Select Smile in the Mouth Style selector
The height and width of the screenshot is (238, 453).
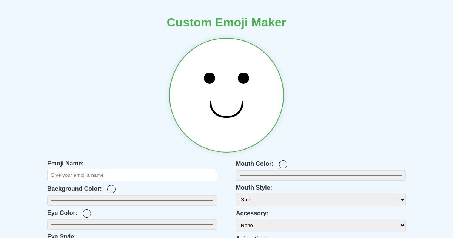pyautogui.click(x=321, y=199)
